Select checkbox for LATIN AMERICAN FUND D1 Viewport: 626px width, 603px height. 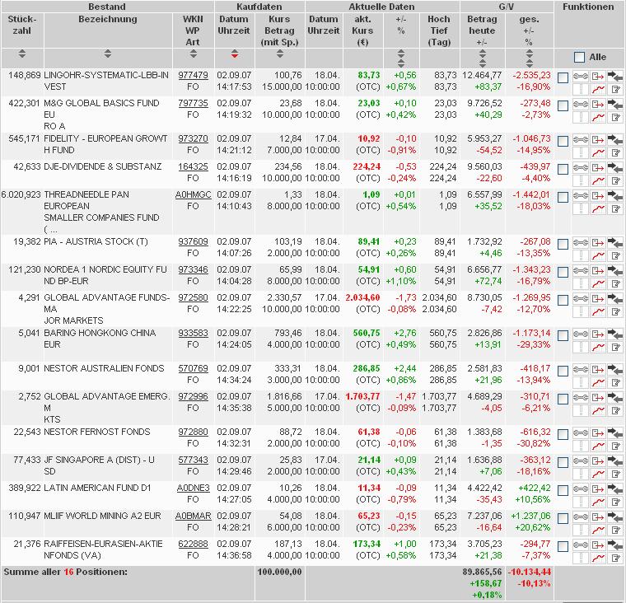(563, 490)
